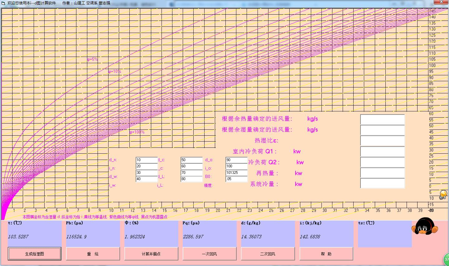This screenshot has width=449, height=266.
Task: Click the 根据余热量确定的送风量 label
Action: click(257, 119)
